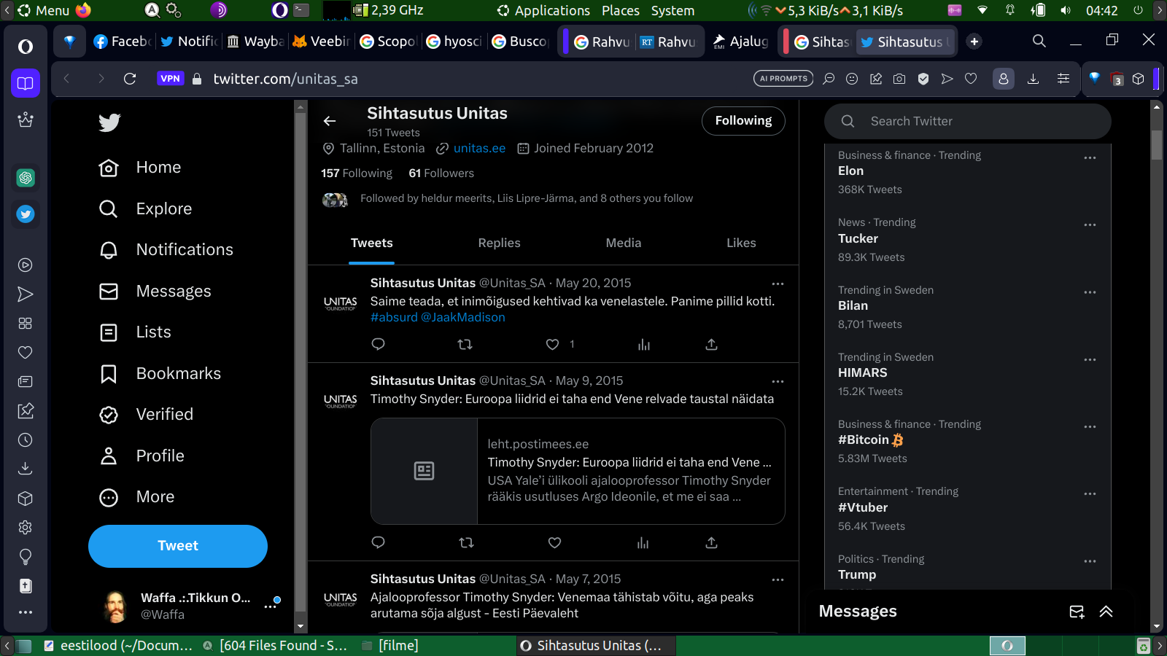Retweet the May 9, 2015 tweet

tap(466, 542)
